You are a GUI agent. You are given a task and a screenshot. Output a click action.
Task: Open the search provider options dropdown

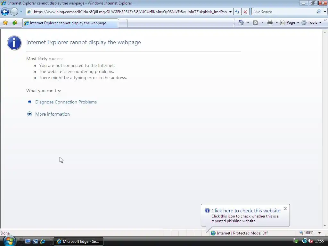click(x=325, y=12)
